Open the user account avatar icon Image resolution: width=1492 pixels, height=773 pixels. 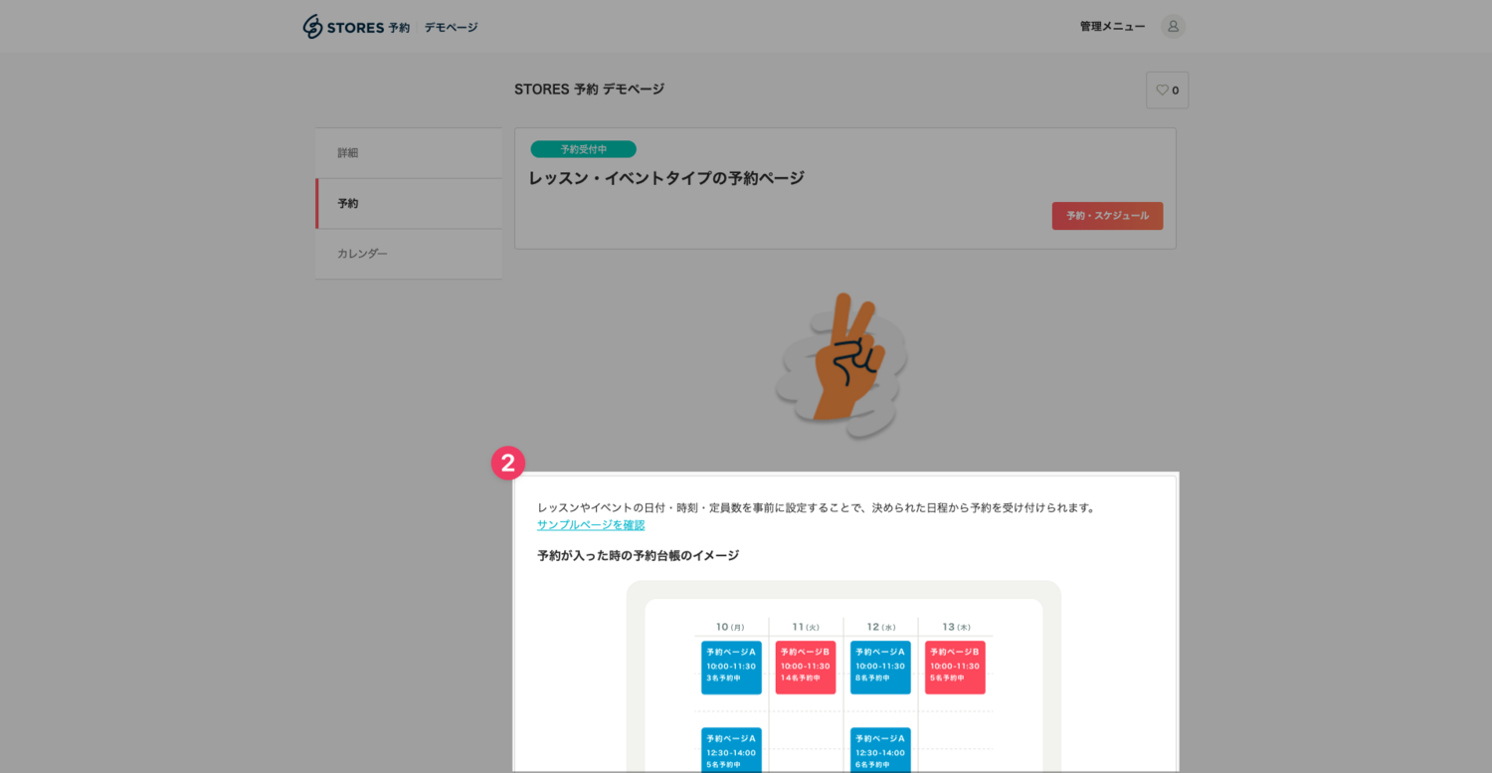[x=1173, y=27]
